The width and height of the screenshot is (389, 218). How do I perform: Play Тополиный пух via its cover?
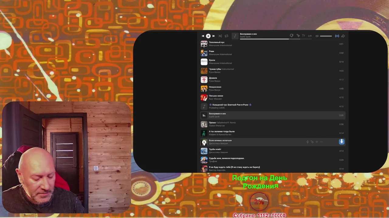pos(204,44)
